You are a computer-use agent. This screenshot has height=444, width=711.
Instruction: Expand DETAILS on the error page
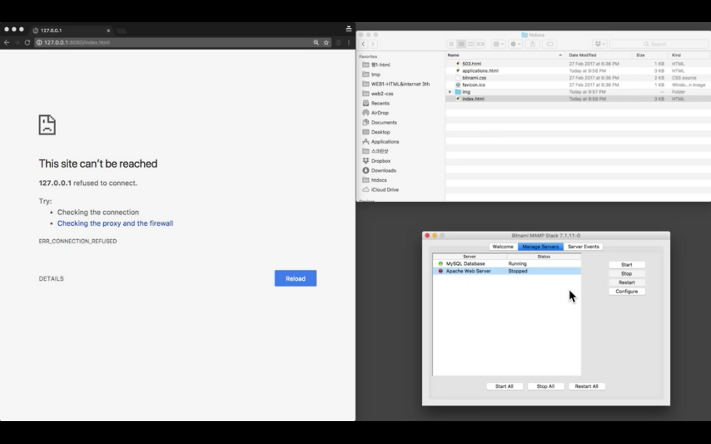[x=51, y=279]
